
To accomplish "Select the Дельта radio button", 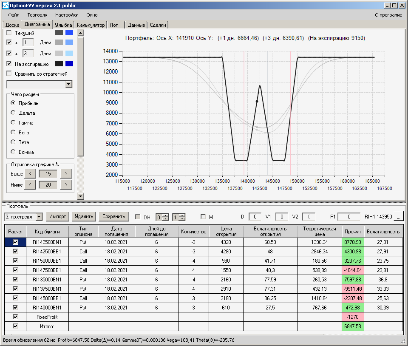I will [13, 113].
